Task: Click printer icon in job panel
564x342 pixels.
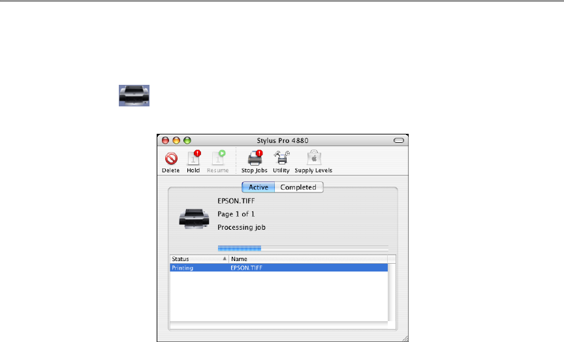Action: [x=194, y=219]
